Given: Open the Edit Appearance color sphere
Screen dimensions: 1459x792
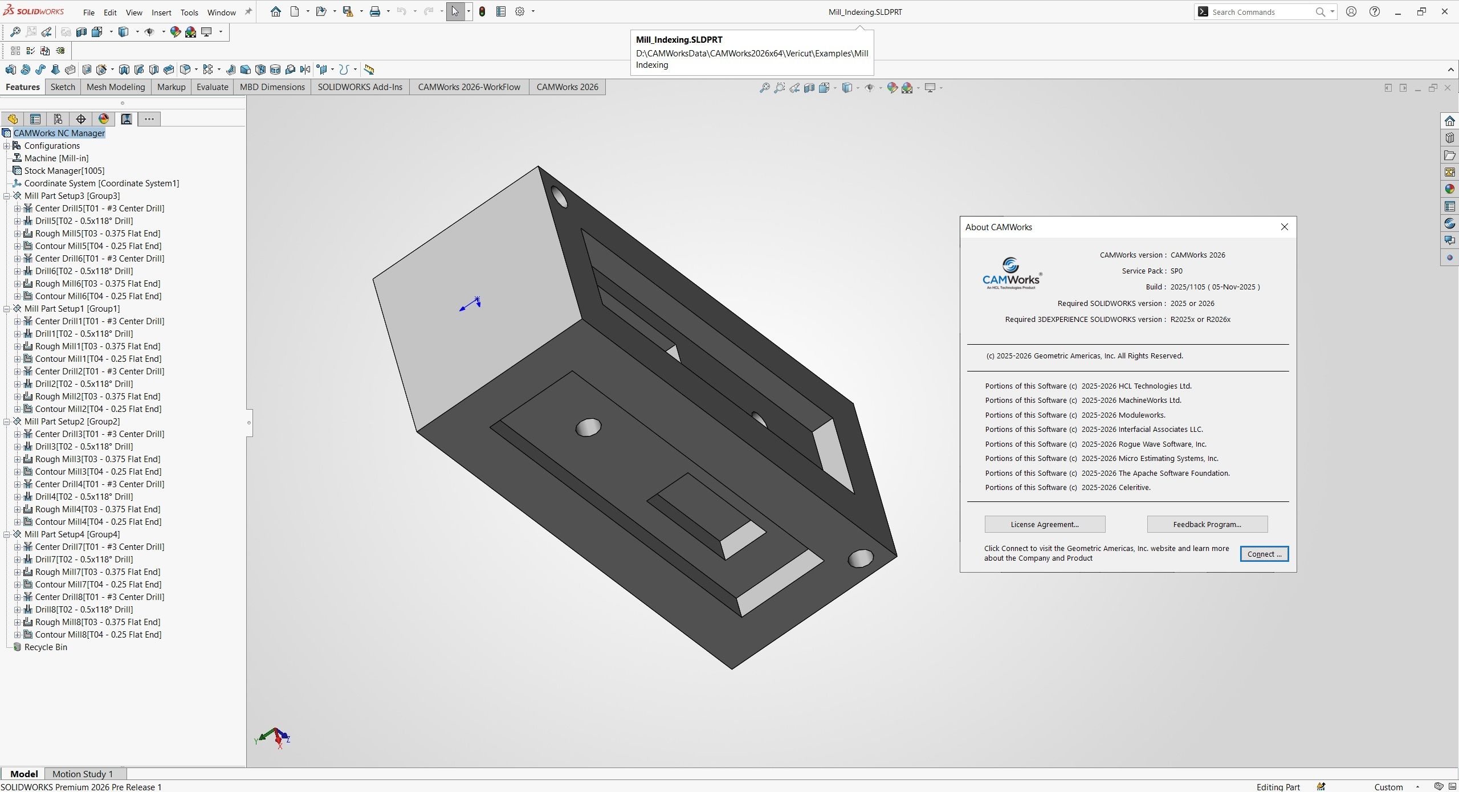Looking at the screenshot, I should [x=892, y=88].
